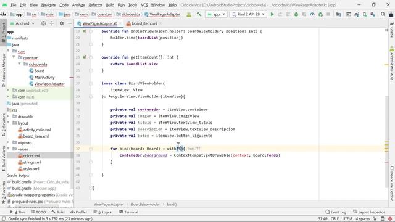
Task: Toggle read-only lock icon in status bar
Action: tap(375, 219)
